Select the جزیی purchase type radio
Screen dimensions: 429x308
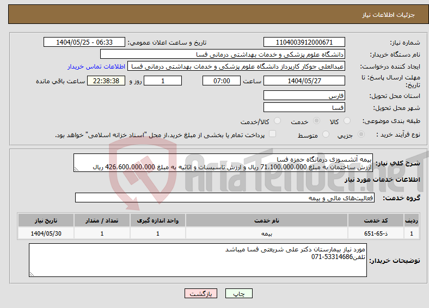point(361,134)
